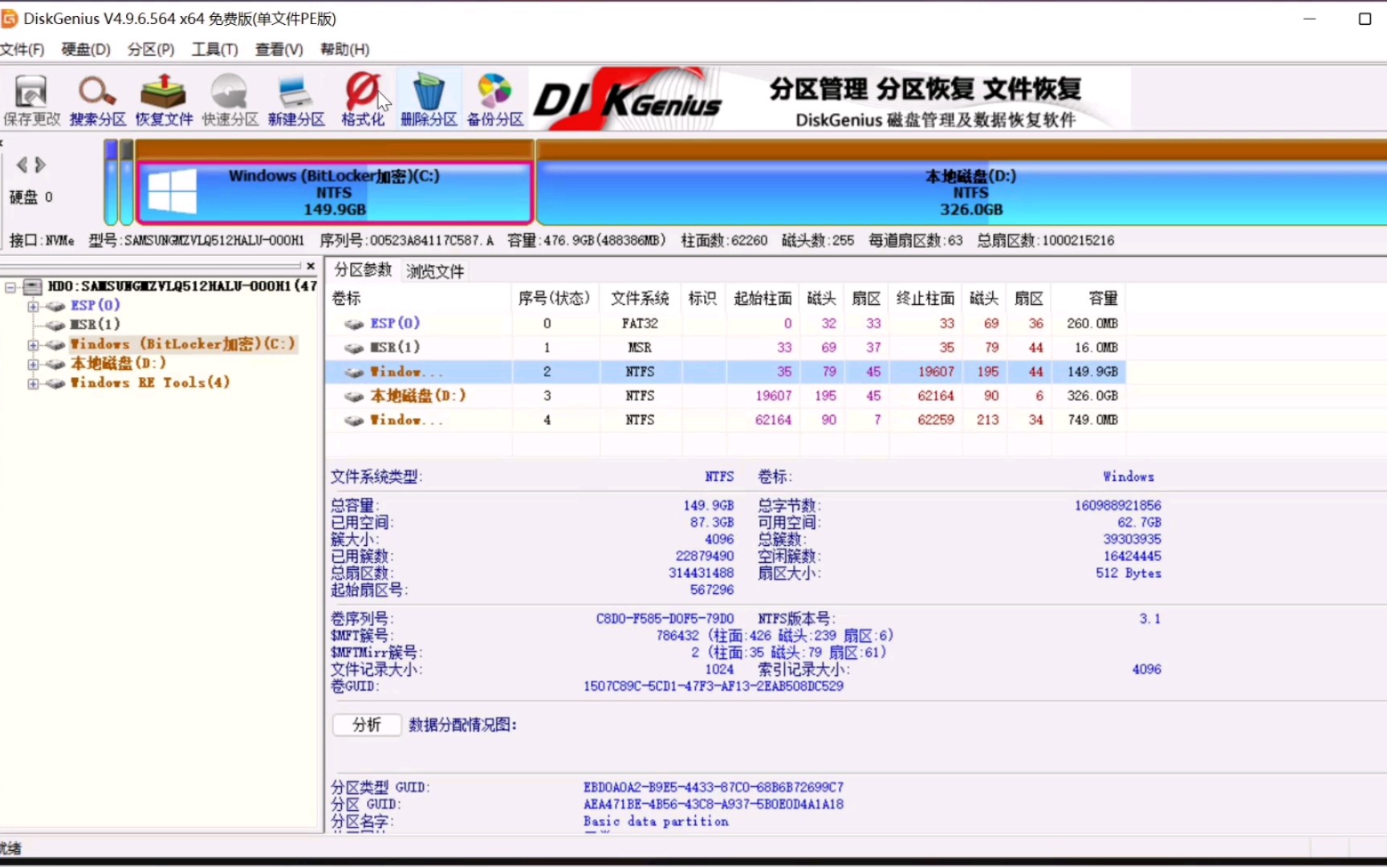Open the 查看(V) menu
This screenshot has height=867, width=1387.
(279, 50)
